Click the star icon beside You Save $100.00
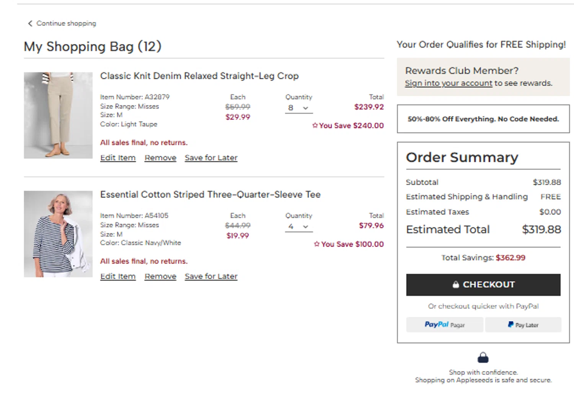The image size is (574, 400). click(x=316, y=244)
